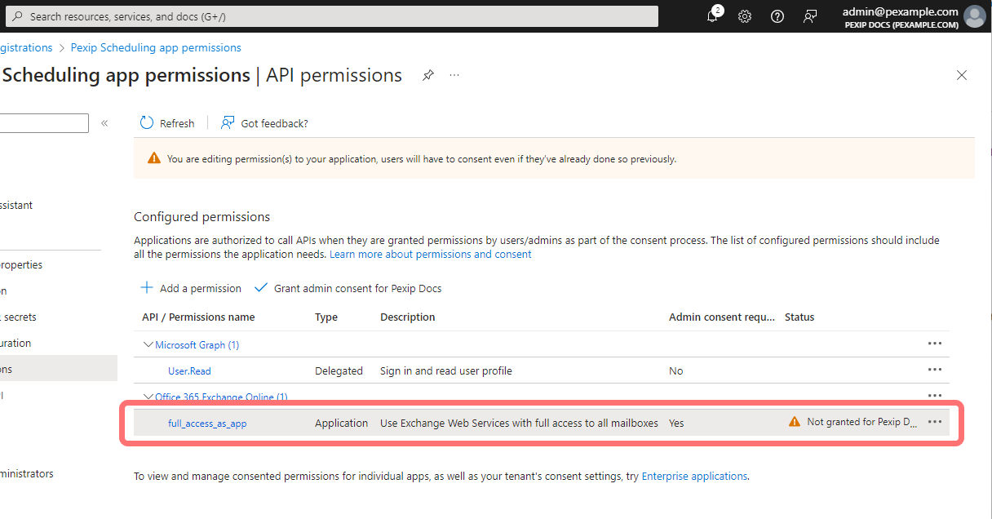Image resolution: width=992 pixels, height=519 pixels.
Task: Select breadcrumb Pexip Scheduling app permissions
Action: pyautogui.click(x=155, y=47)
